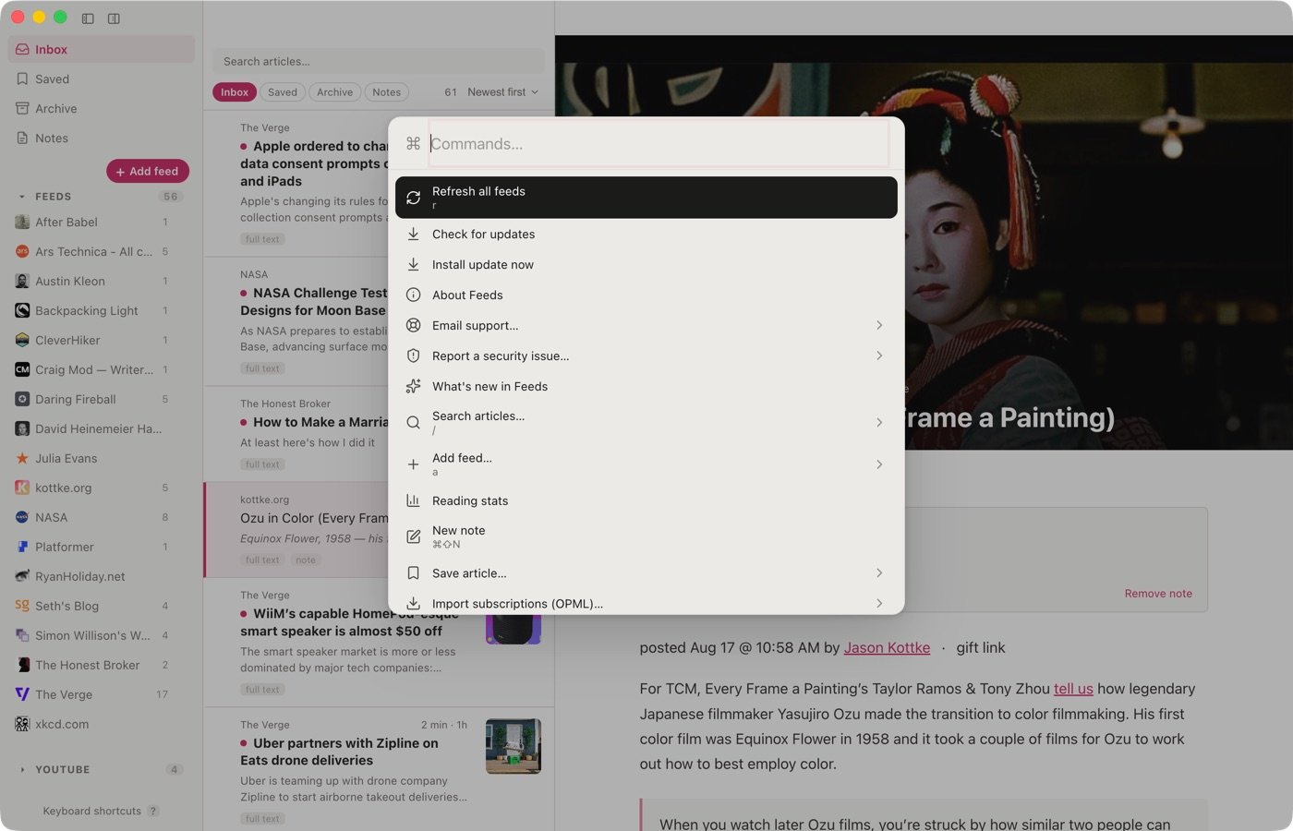Viewport: 1293px width, 831px height.
Task: Click the Archive box icon in sidebar
Action: click(22, 109)
